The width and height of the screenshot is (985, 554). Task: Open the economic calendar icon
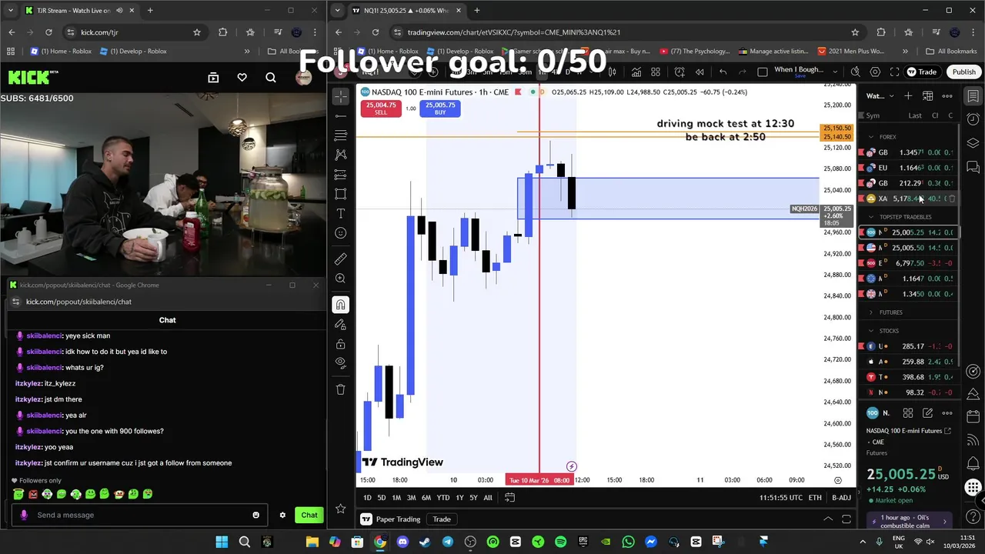(x=973, y=416)
